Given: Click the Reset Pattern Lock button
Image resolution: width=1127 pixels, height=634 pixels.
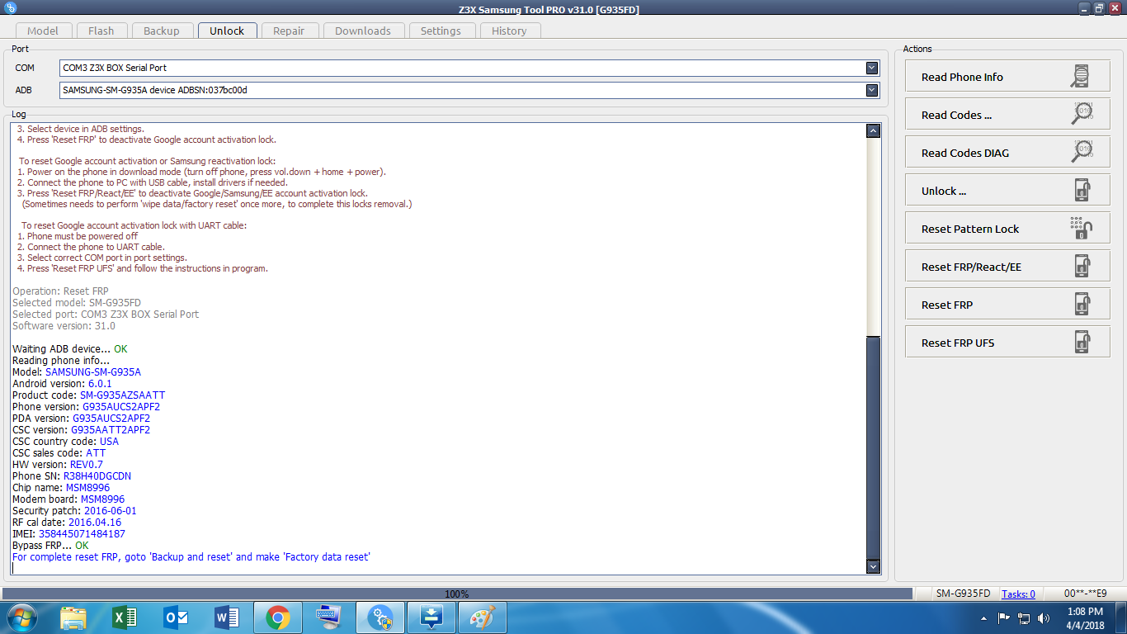Looking at the screenshot, I should (1007, 229).
